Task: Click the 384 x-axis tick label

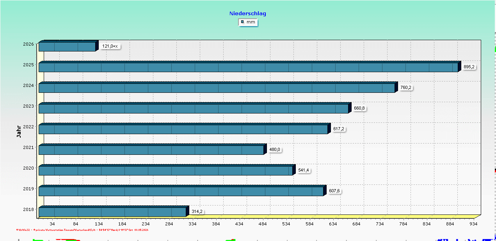Action: (x=216, y=224)
